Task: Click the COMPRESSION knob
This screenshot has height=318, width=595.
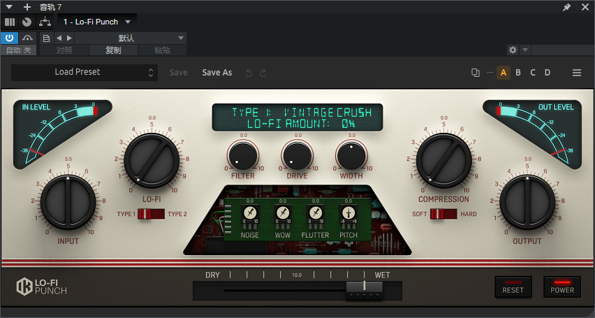Action: 443,160
